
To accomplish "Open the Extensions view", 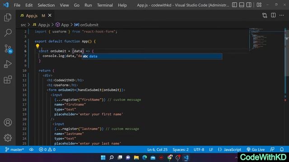I will click(x=8, y=80).
